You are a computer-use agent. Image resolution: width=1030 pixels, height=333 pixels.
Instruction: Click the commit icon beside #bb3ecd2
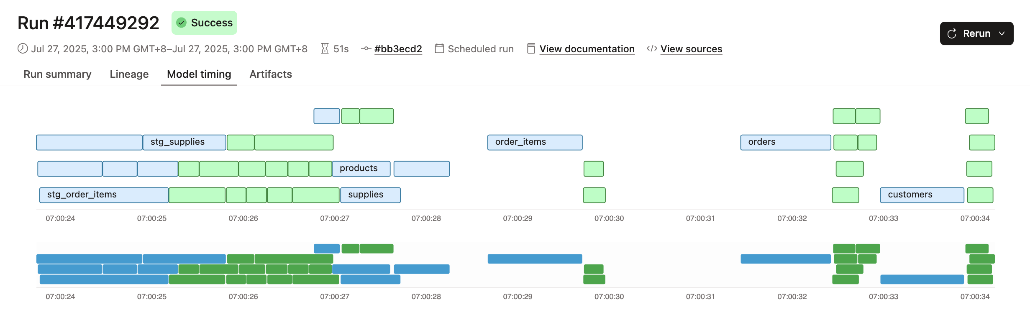(x=366, y=49)
